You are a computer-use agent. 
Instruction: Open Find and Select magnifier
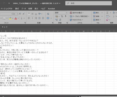click(x=114, y=16)
